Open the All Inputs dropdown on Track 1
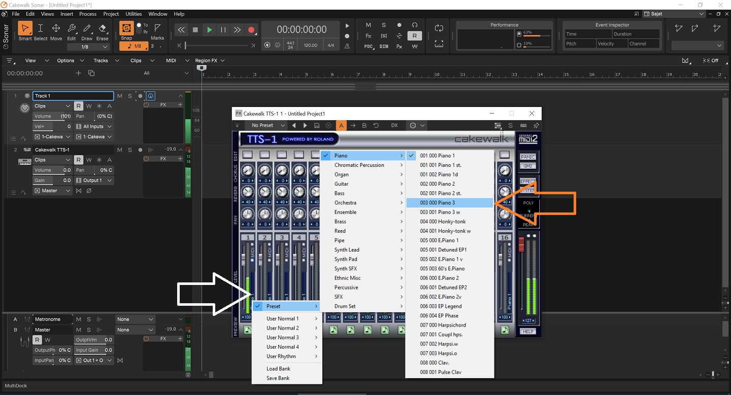 pos(94,127)
